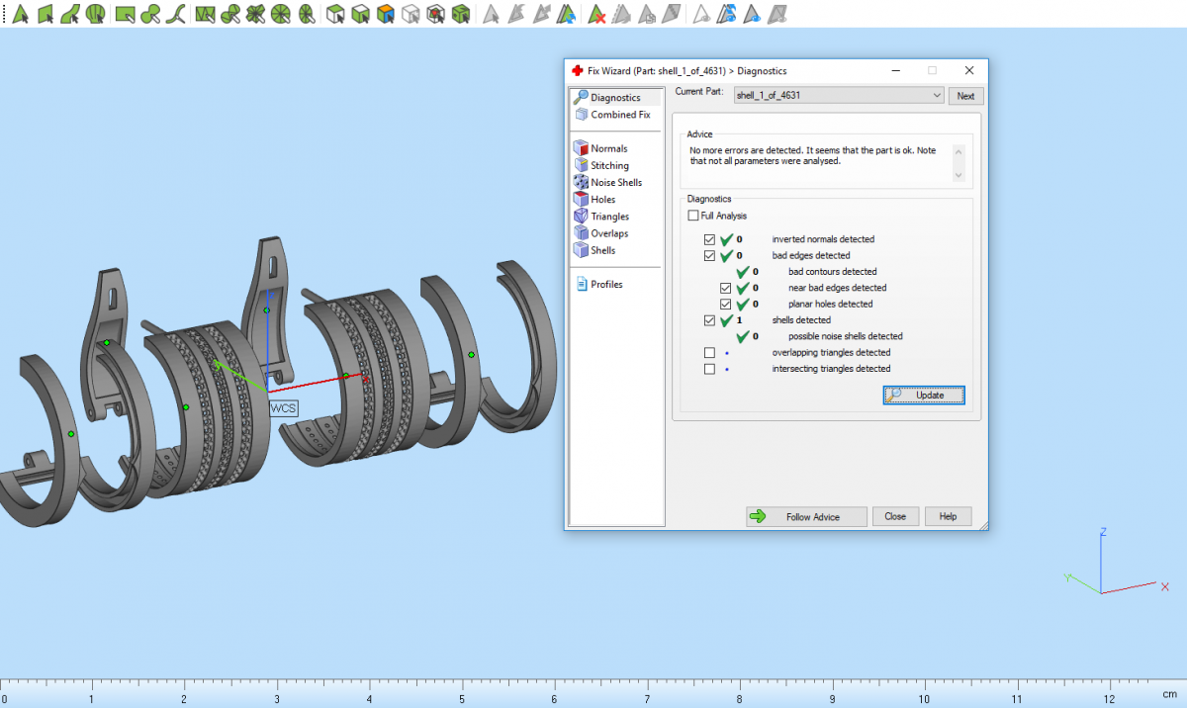Uncheck inverted normals detected checkbox
Image resolution: width=1187 pixels, height=708 pixels.
point(709,239)
